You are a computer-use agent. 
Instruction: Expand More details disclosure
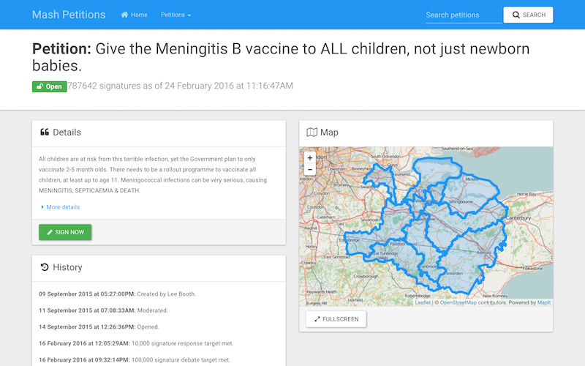point(60,207)
